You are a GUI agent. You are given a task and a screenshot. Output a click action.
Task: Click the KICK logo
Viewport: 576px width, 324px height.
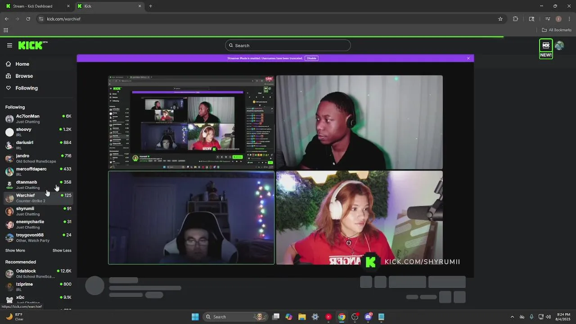[33, 45]
